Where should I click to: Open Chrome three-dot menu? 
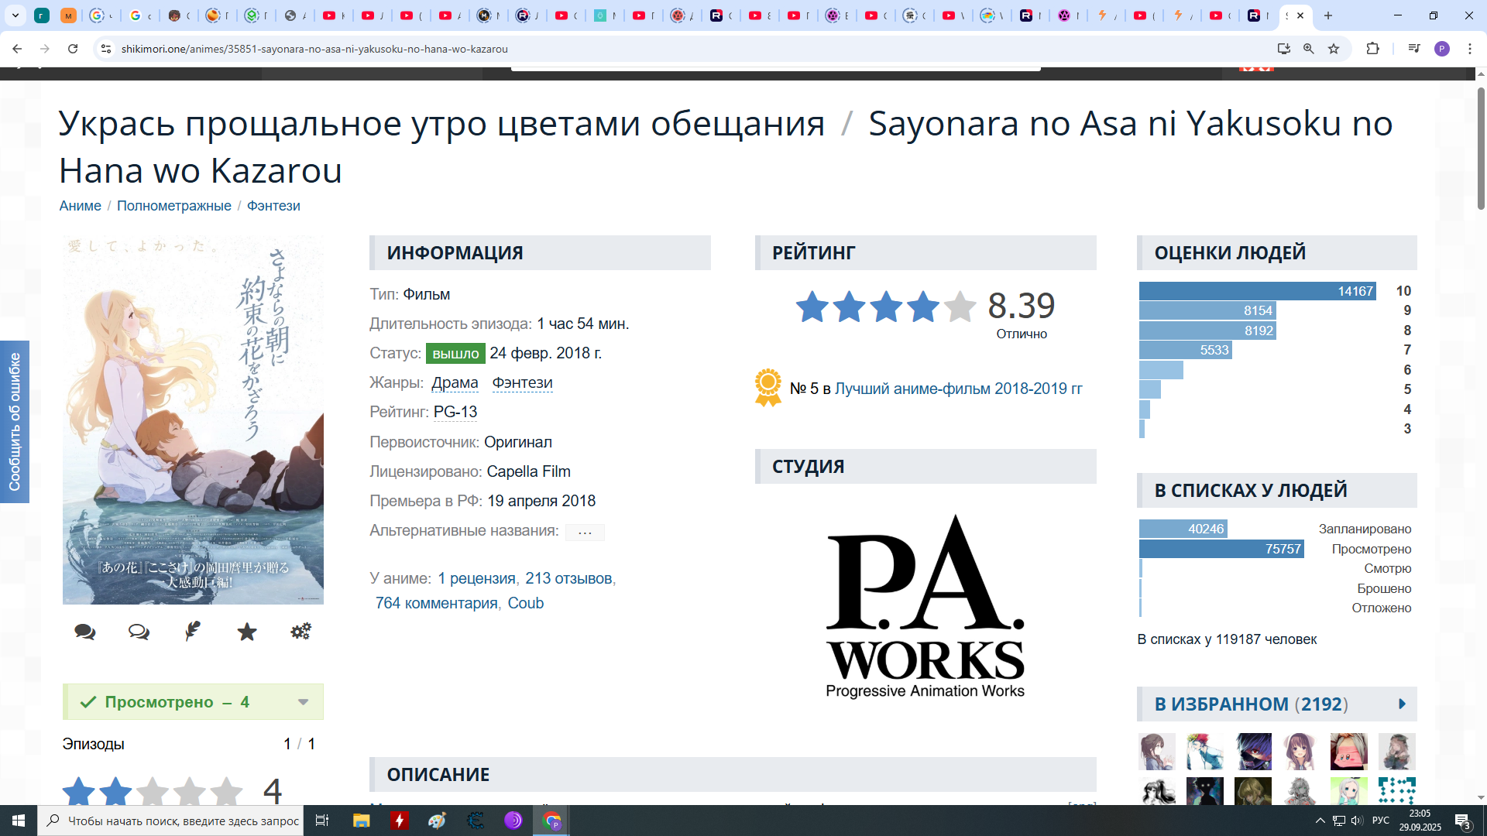[1470, 49]
